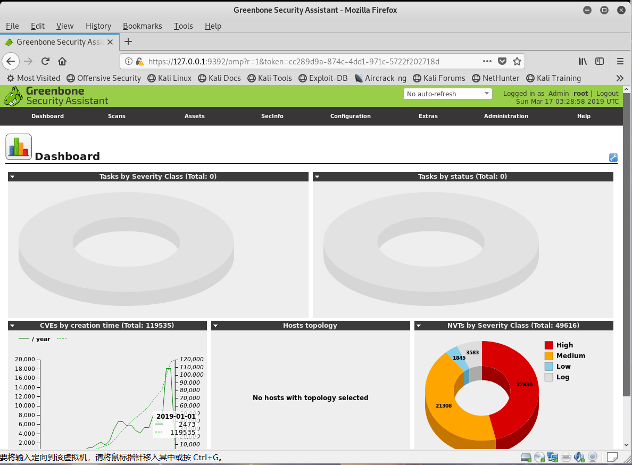Open the Configuration navigation menu
The image size is (632, 465).
point(350,116)
